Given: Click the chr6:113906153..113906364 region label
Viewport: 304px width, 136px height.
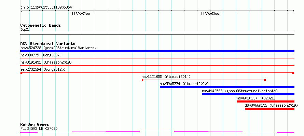Looking at the screenshot, I should (46, 8).
